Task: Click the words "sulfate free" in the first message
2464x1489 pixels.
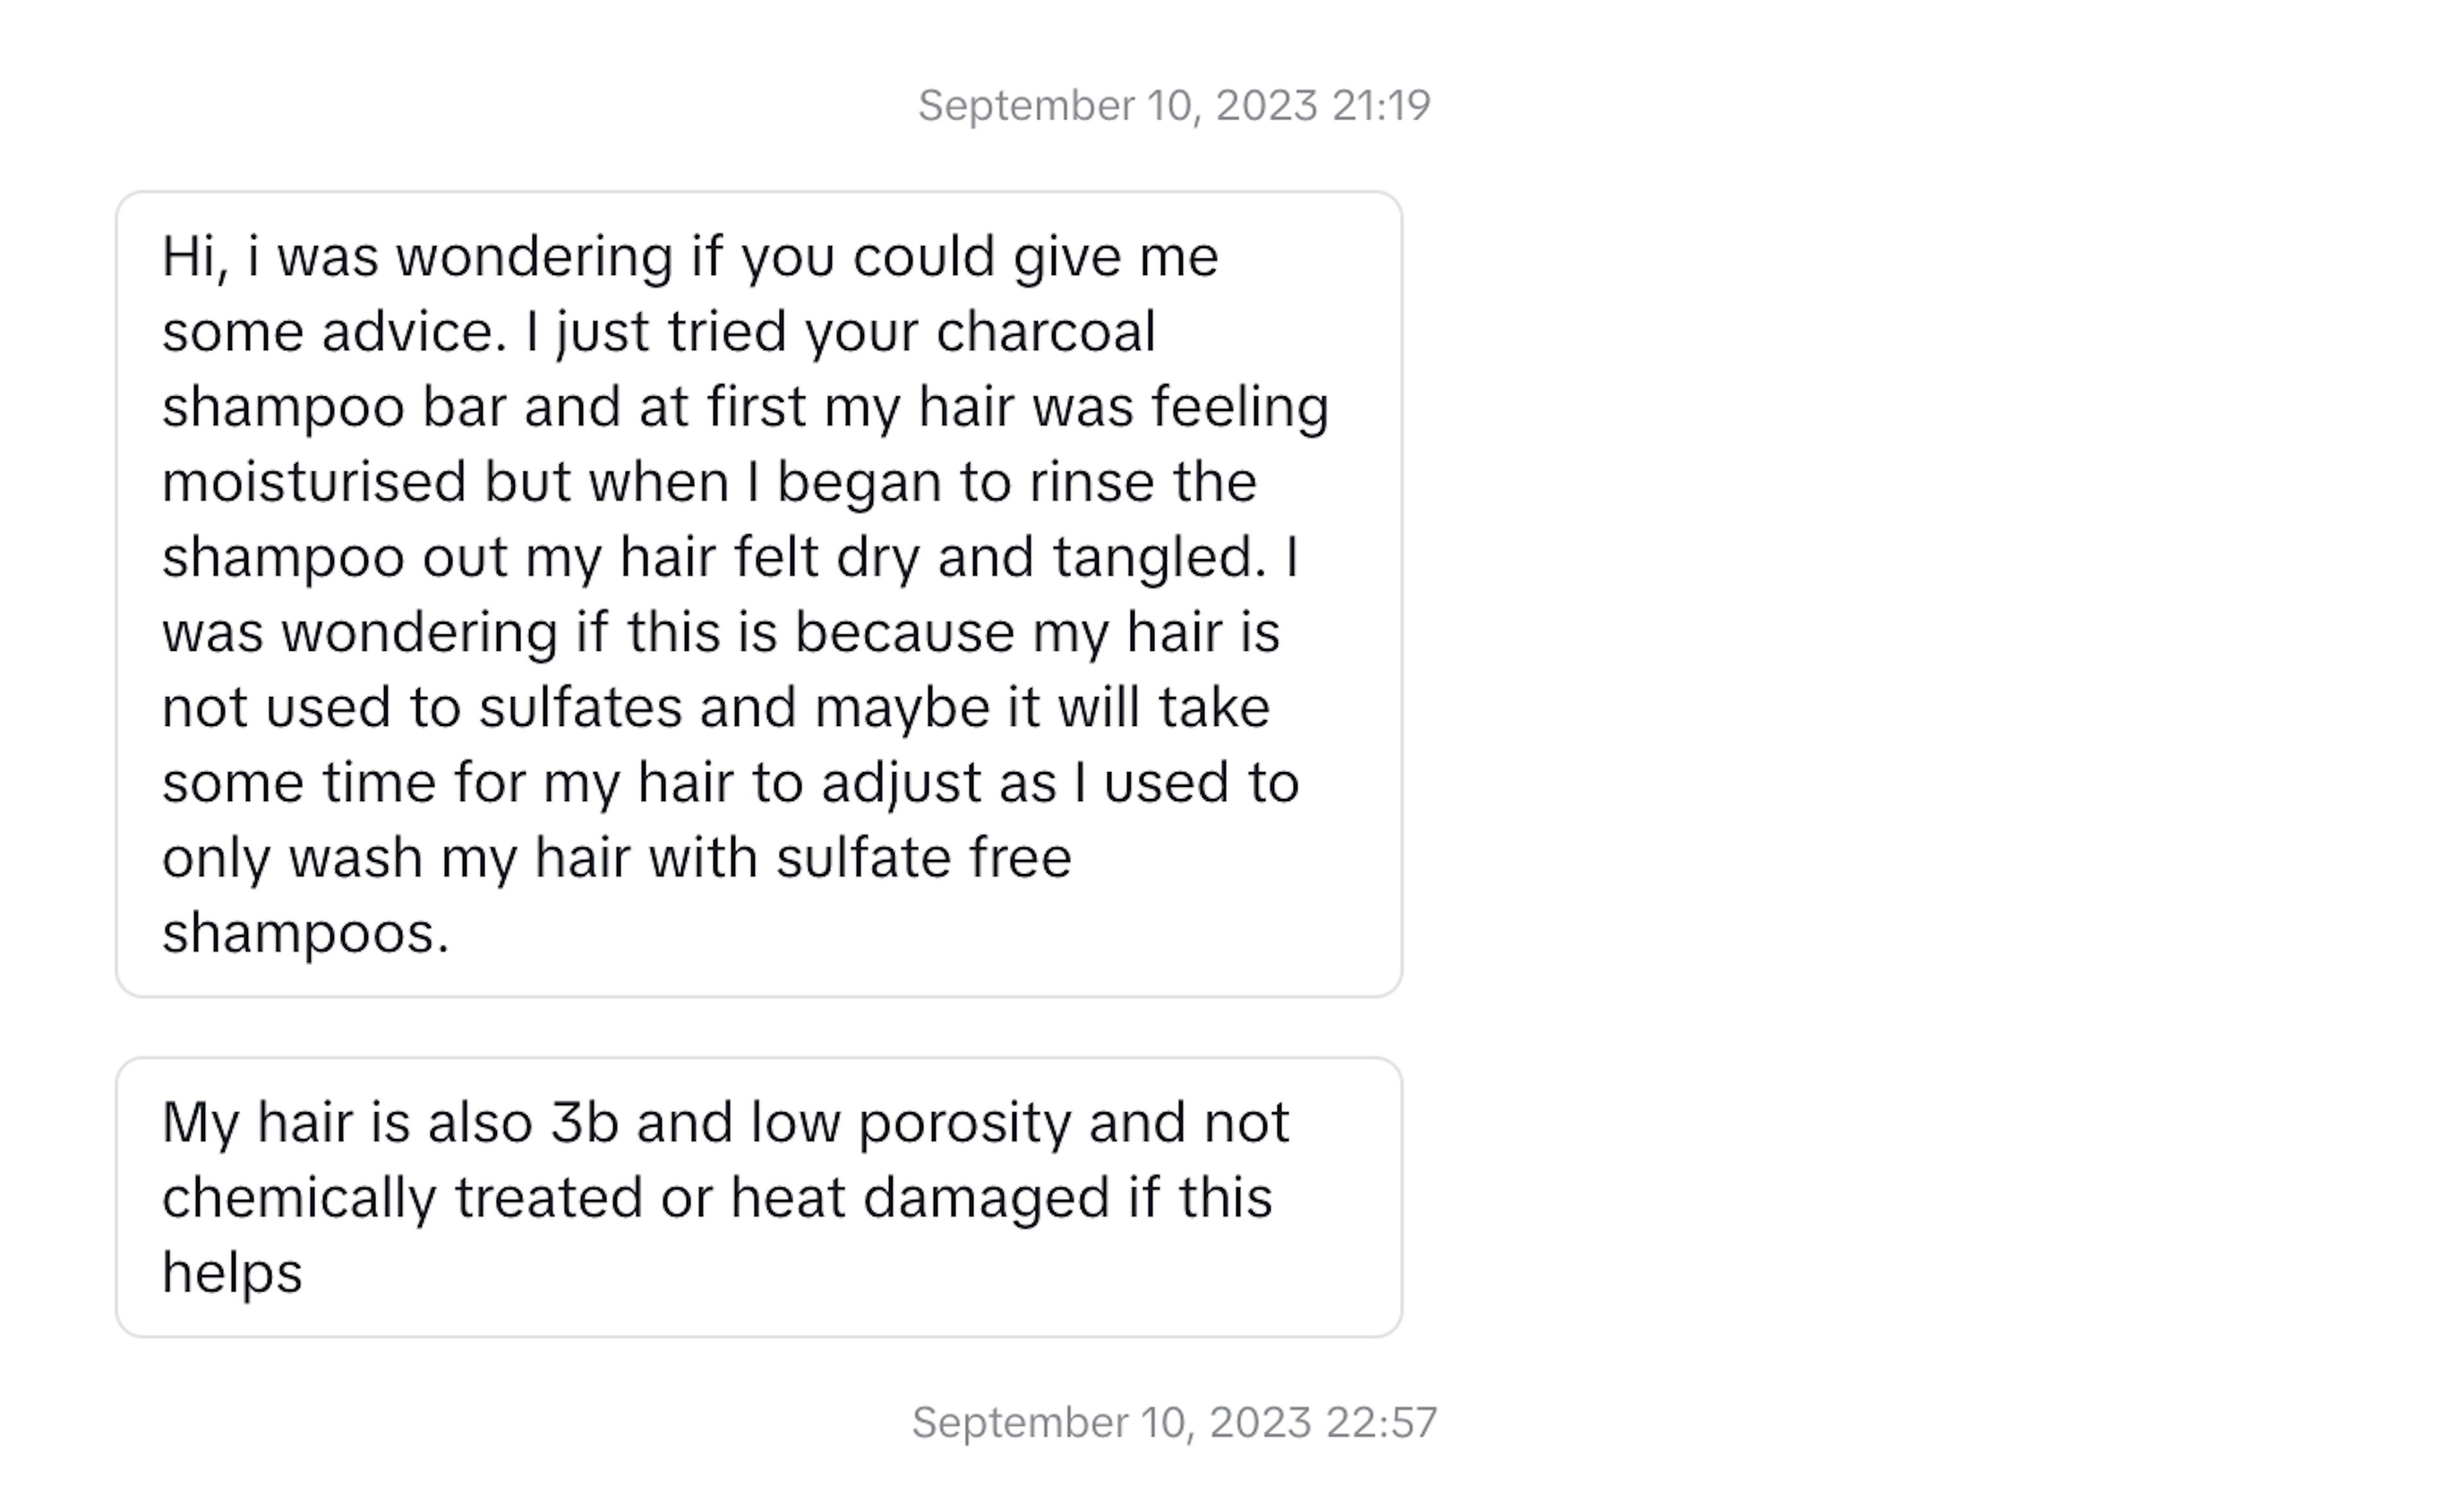Action: [924, 857]
